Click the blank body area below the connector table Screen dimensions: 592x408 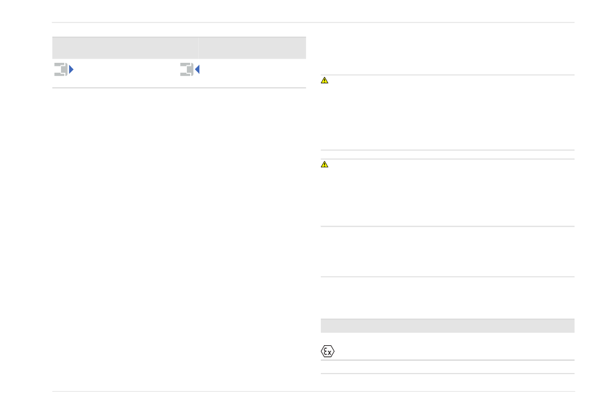click(x=179, y=239)
